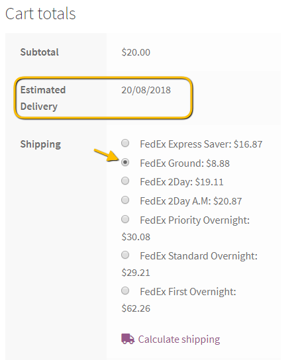This screenshot has height=360, width=298.
Task: Click the Estimated Delivery row label
Action: coord(43,98)
